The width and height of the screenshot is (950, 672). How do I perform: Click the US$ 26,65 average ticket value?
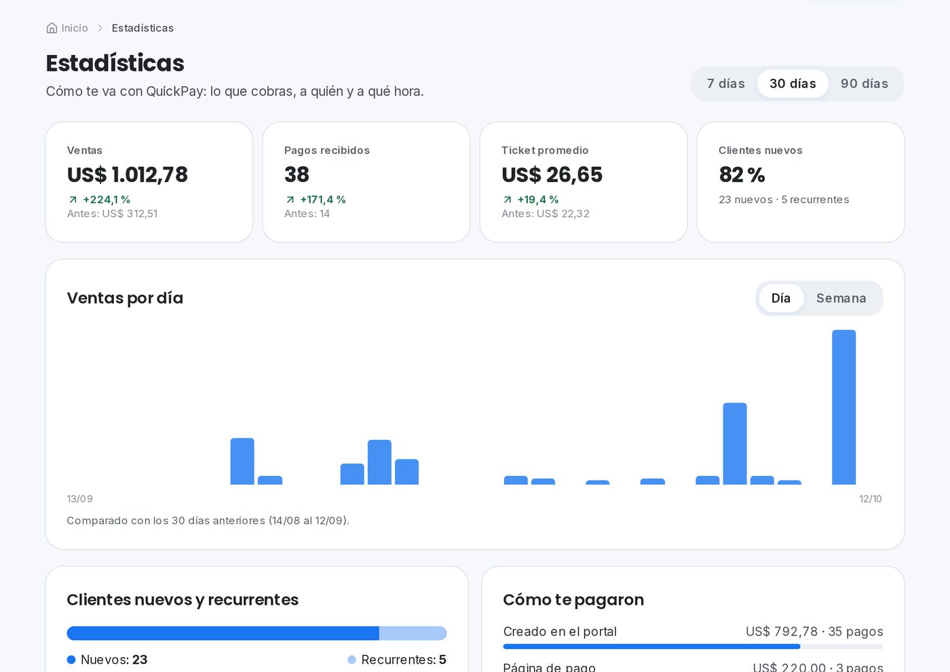point(552,174)
